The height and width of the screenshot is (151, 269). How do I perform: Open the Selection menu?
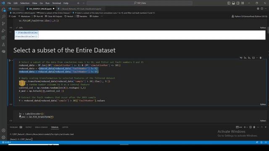click(x=25, y=3)
